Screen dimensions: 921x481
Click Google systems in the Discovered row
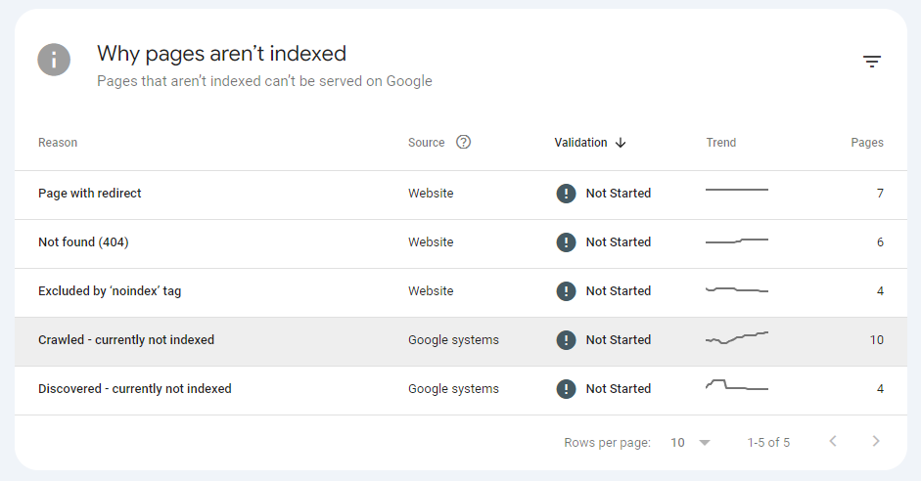pyautogui.click(x=453, y=388)
